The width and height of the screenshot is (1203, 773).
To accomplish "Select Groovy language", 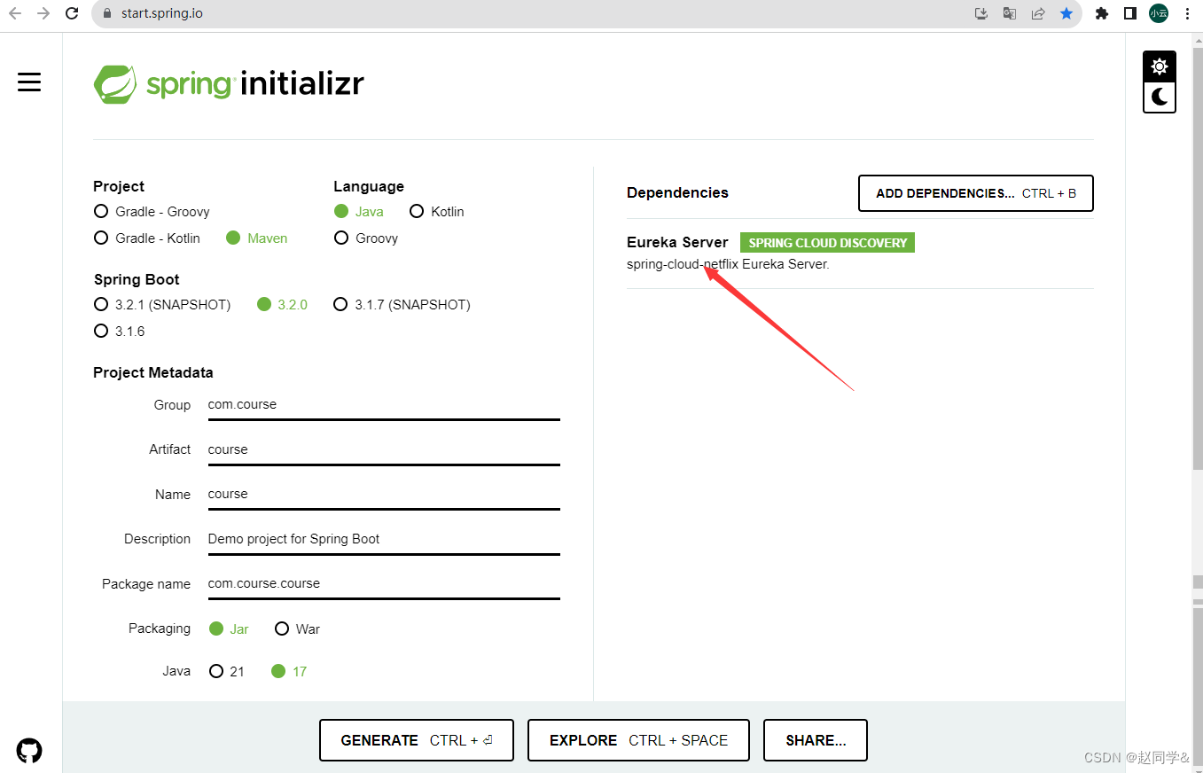I will point(366,238).
